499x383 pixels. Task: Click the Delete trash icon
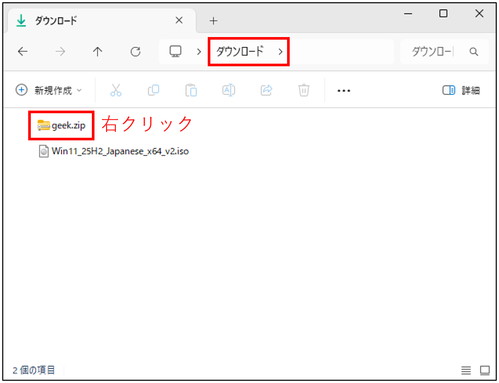[304, 90]
